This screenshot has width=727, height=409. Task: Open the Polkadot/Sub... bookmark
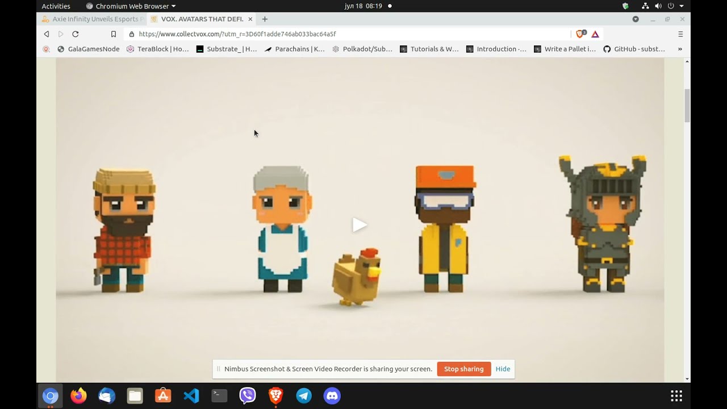tap(362, 49)
